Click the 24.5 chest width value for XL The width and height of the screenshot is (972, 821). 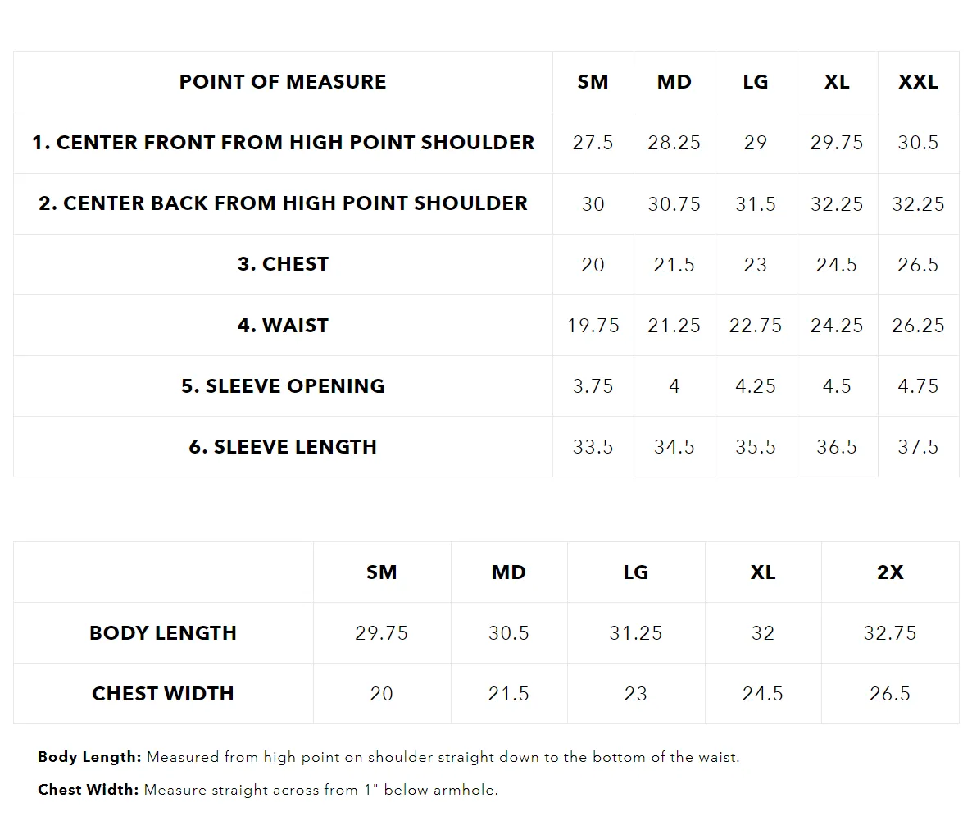click(x=762, y=694)
